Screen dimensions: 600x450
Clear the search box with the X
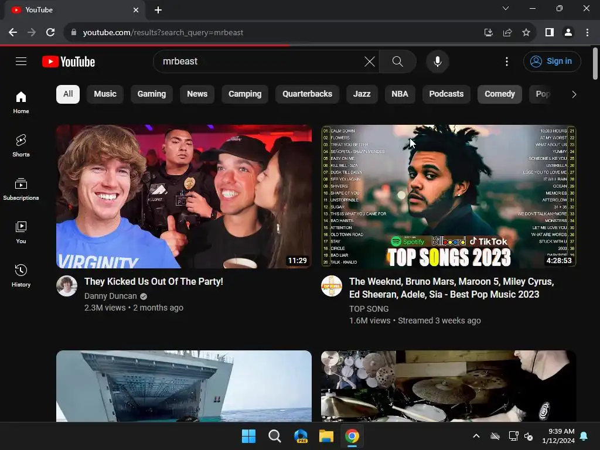(x=370, y=61)
